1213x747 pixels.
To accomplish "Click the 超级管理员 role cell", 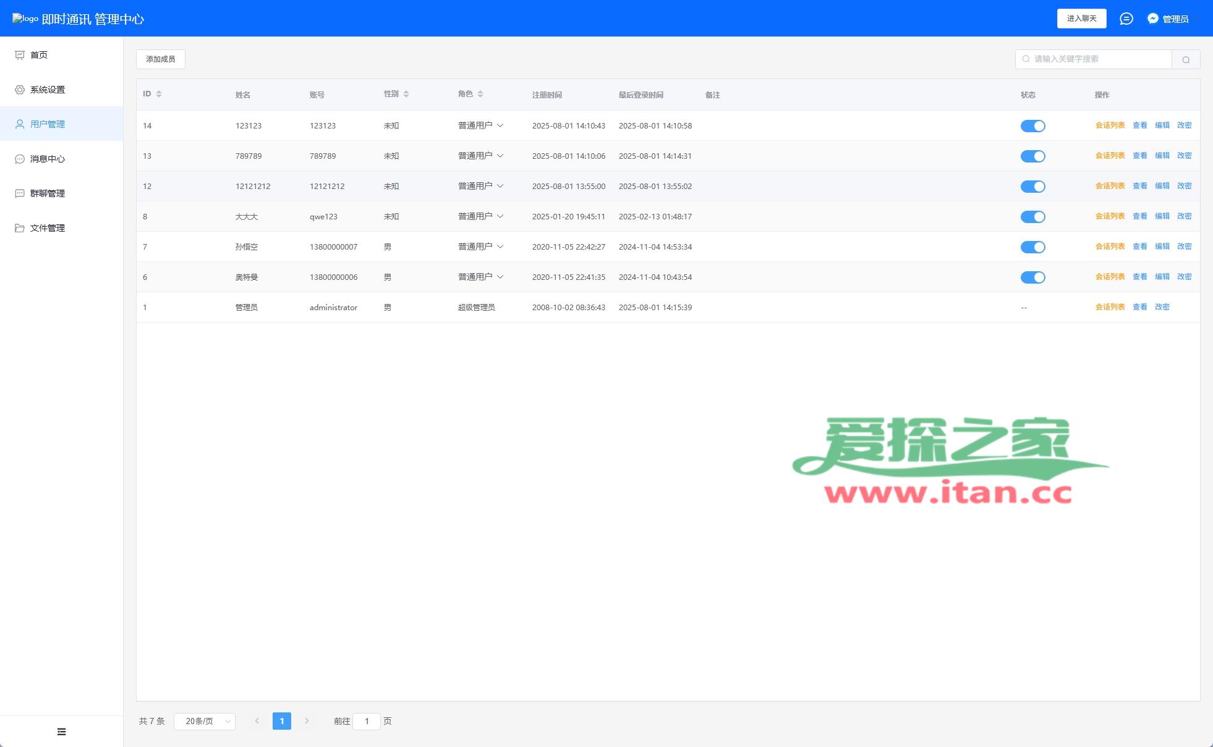I will point(476,308).
